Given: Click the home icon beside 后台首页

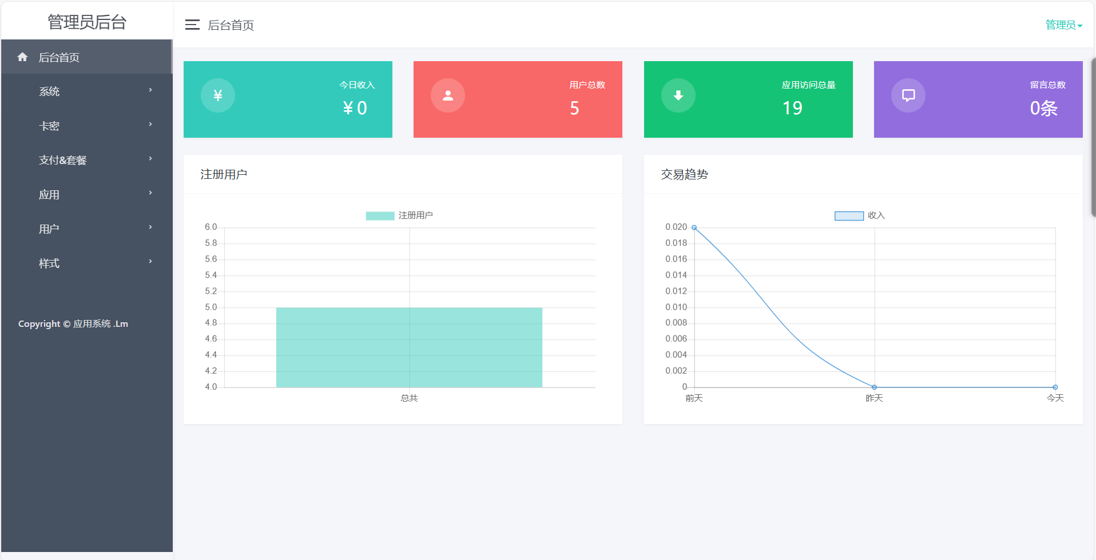Looking at the screenshot, I should point(23,57).
